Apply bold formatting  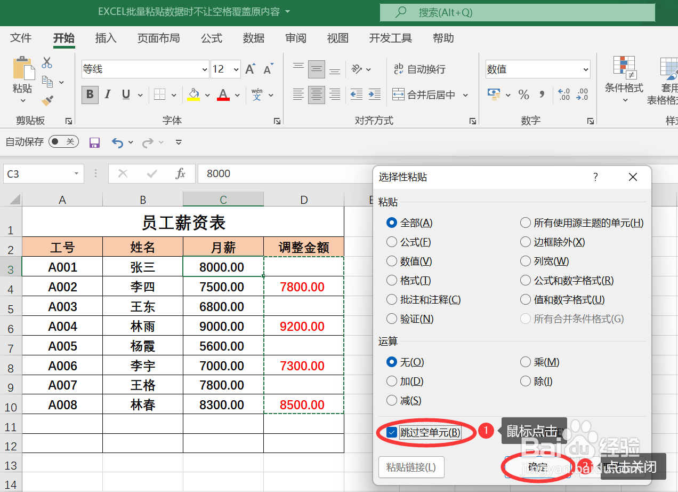(x=90, y=94)
